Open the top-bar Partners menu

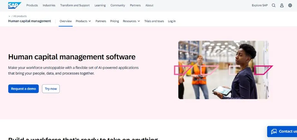[x=135, y=5]
